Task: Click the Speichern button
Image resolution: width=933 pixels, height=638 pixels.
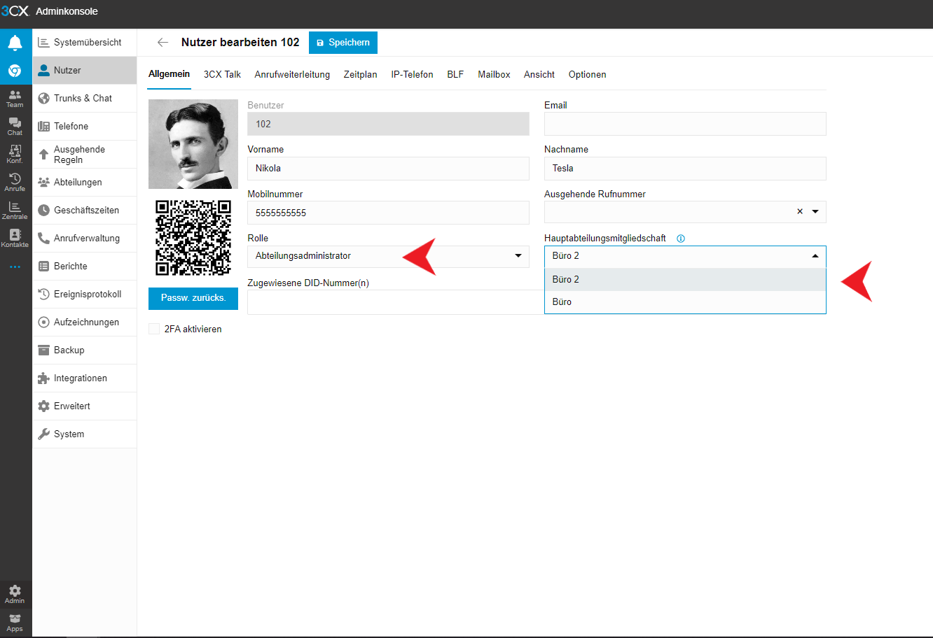Action: 343,43
